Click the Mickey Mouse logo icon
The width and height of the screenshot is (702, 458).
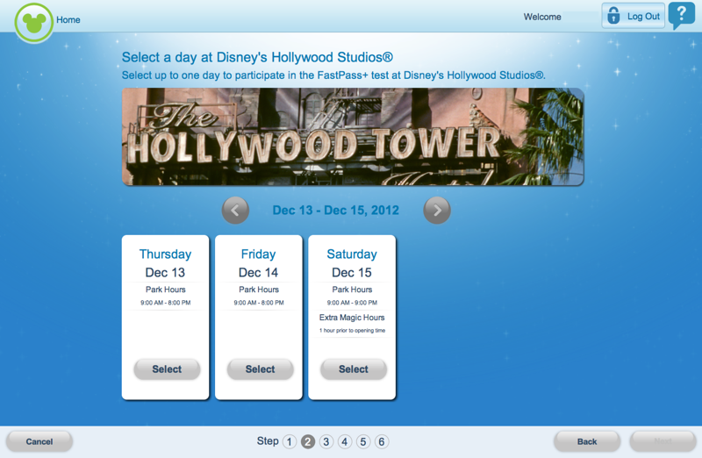33,22
